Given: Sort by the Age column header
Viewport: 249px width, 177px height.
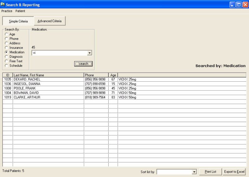Looking at the screenshot, I should (113, 75).
